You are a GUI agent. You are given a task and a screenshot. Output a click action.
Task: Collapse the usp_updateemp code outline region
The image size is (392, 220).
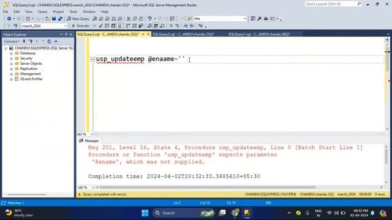click(x=92, y=59)
